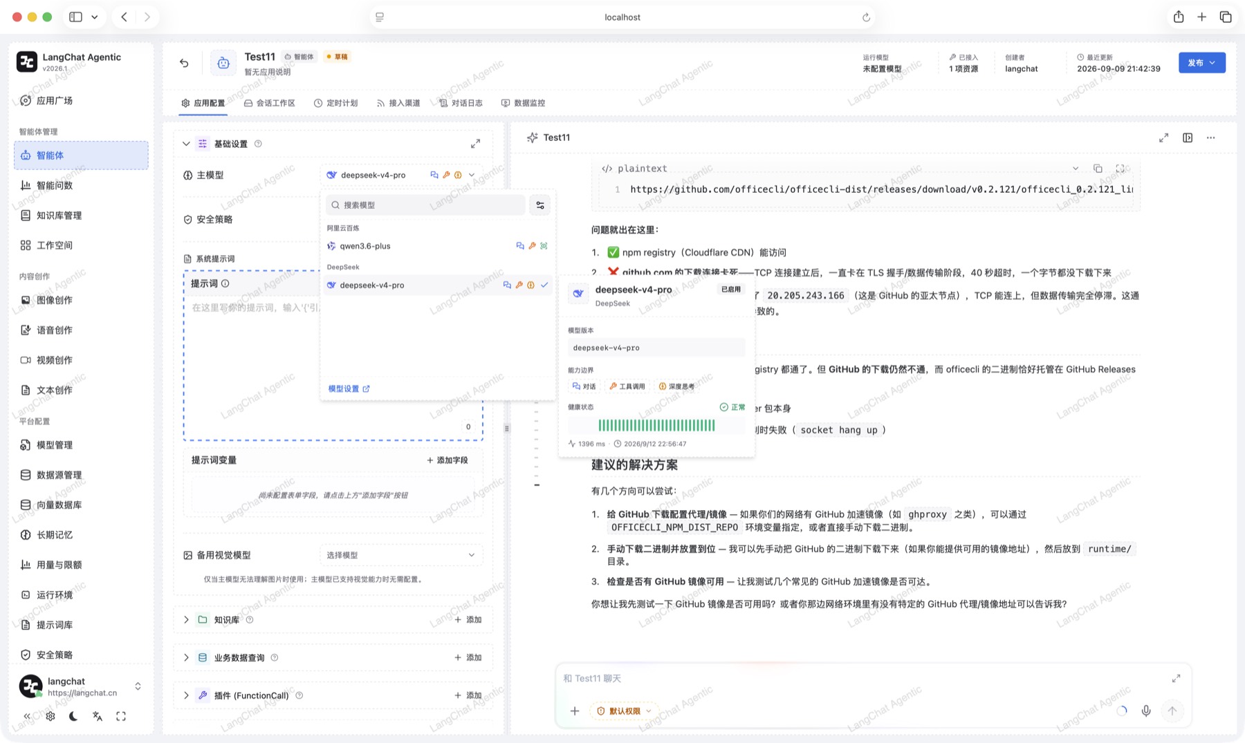
Task: Expand the 基础设置 section to full view
Action: pos(476,144)
